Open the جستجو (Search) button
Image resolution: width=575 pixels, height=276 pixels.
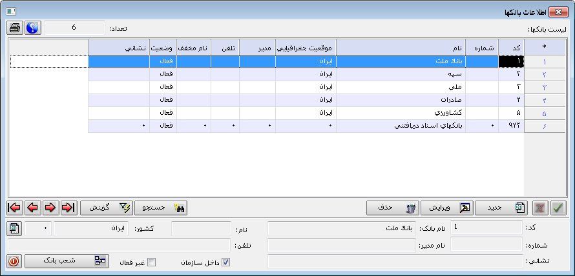click(162, 208)
